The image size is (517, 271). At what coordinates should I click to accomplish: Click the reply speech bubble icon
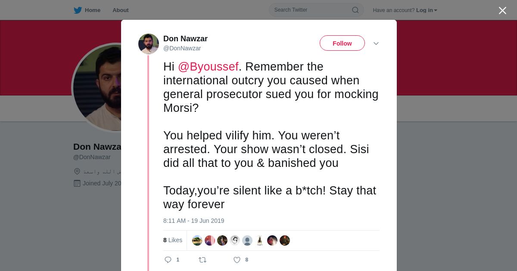coord(168,260)
